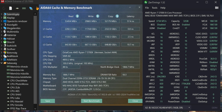222x112 pixels.
Task: Open ZenTimings File menu
Action: click(147, 8)
